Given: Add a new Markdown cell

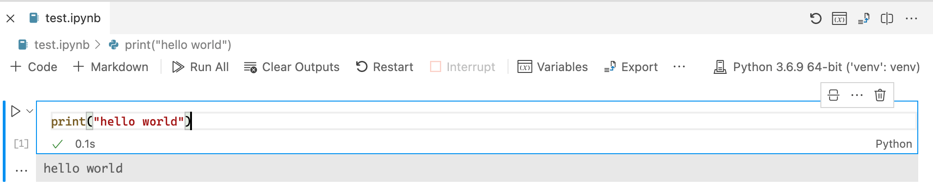Looking at the screenshot, I should pyautogui.click(x=111, y=67).
